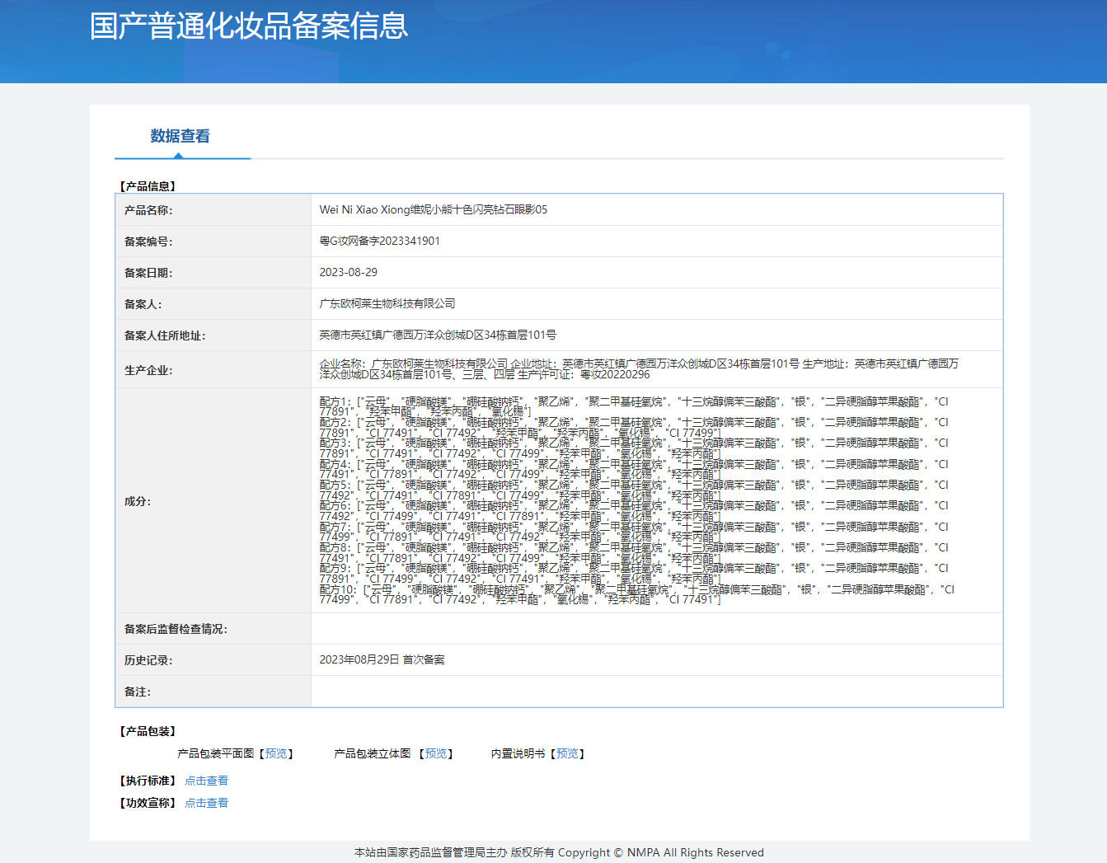Click the 【产品包装】 section heading
The image size is (1107, 863).
(x=148, y=731)
